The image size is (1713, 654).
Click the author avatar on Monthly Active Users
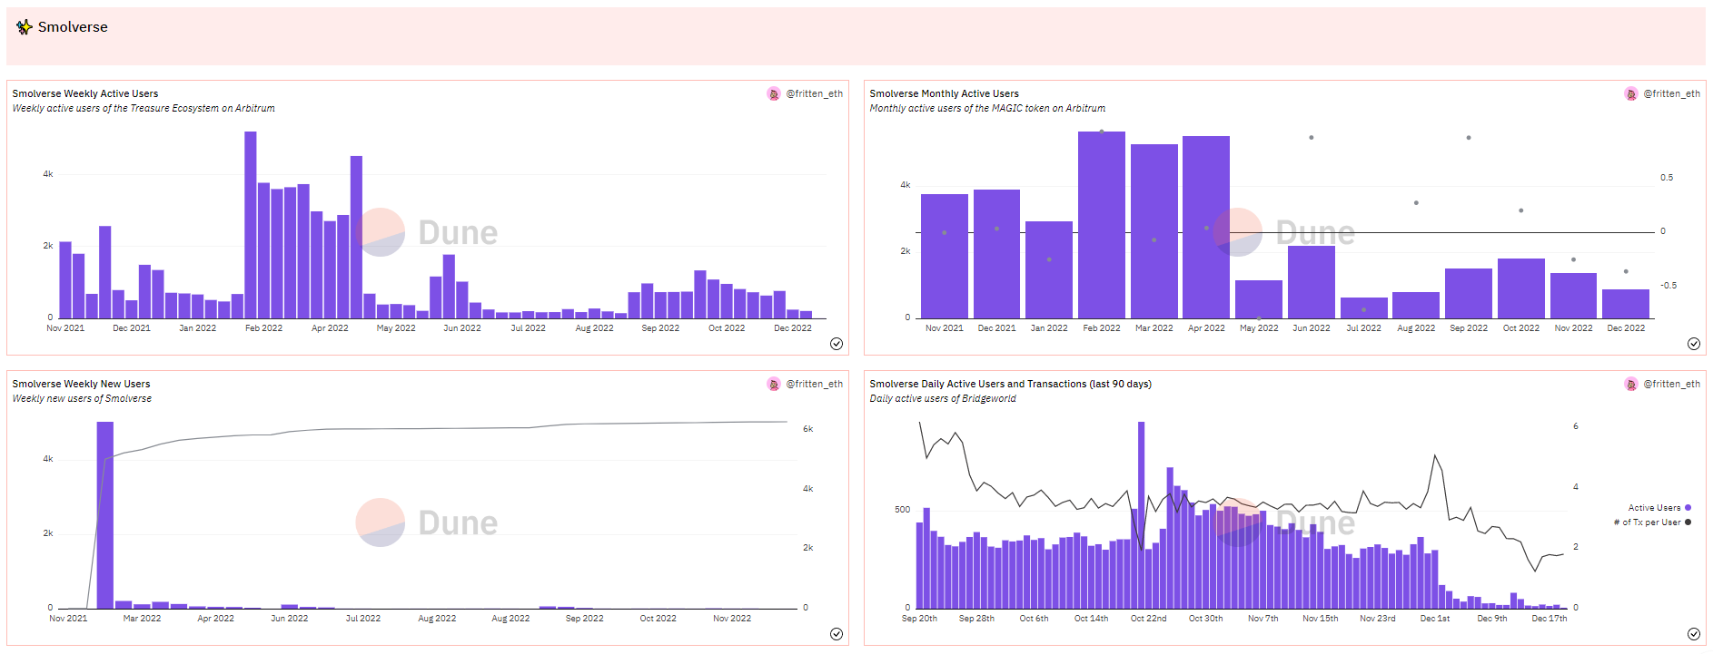[1631, 94]
